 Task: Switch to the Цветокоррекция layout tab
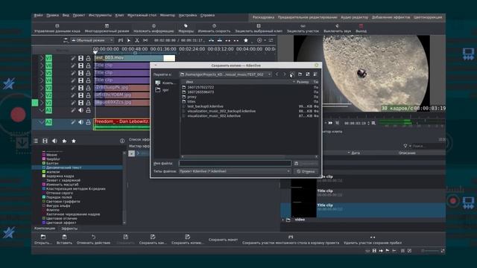tap(428, 17)
